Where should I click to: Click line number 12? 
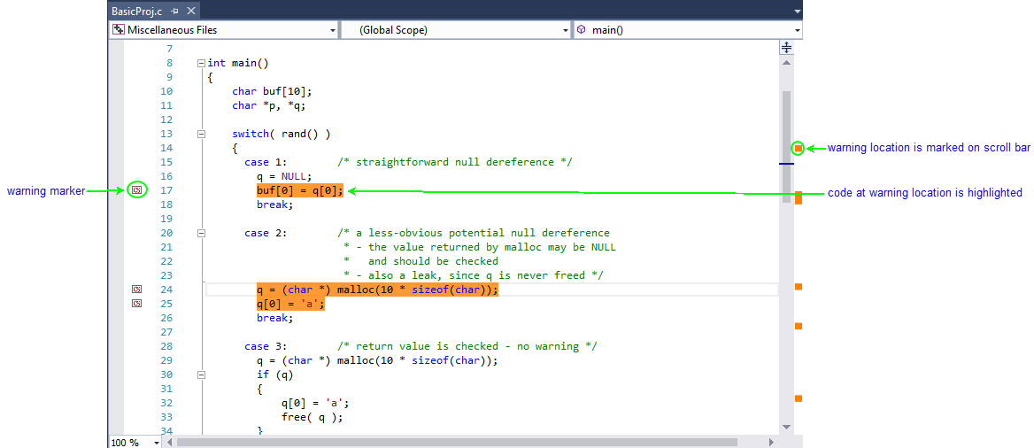[x=166, y=120]
